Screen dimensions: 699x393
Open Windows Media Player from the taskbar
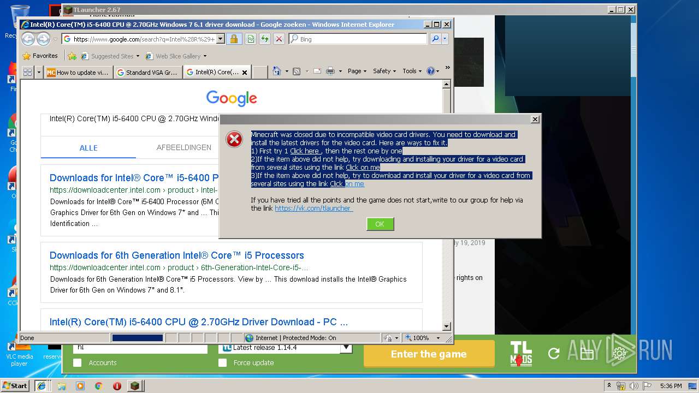80,385
